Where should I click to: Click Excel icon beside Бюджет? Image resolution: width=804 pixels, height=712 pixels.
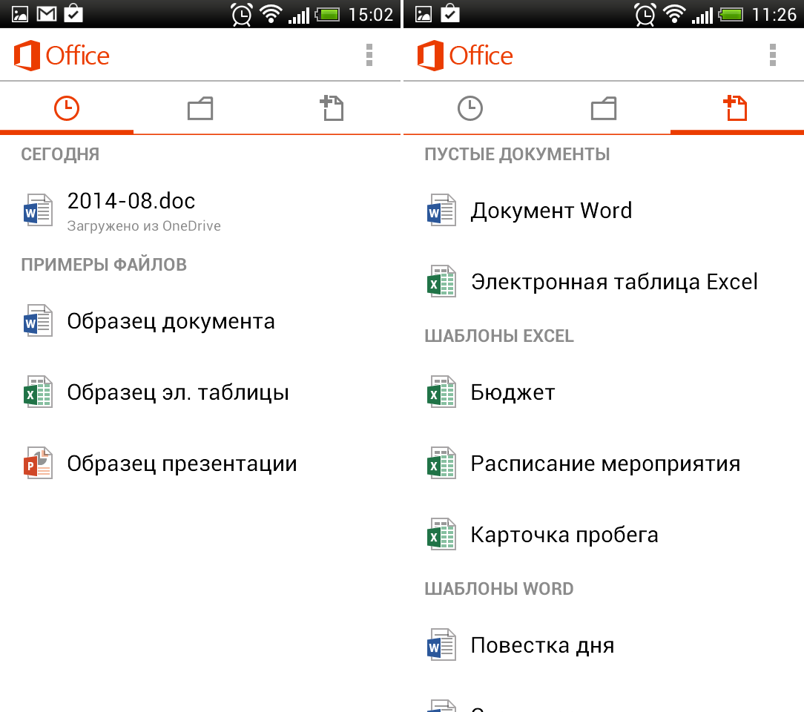click(x=441, y=392)
